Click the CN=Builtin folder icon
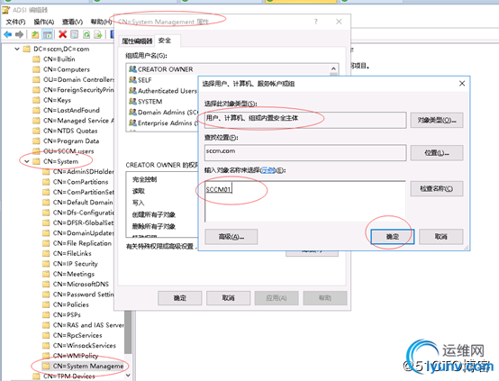The height and width of the screenshot is (381, 499). point(37,59)
